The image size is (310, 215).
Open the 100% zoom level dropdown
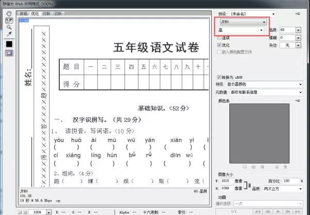pos(49,212)
